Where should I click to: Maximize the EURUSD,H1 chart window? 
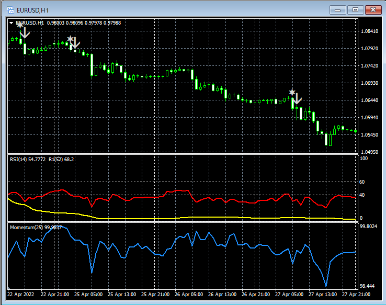tap(355, 9)
